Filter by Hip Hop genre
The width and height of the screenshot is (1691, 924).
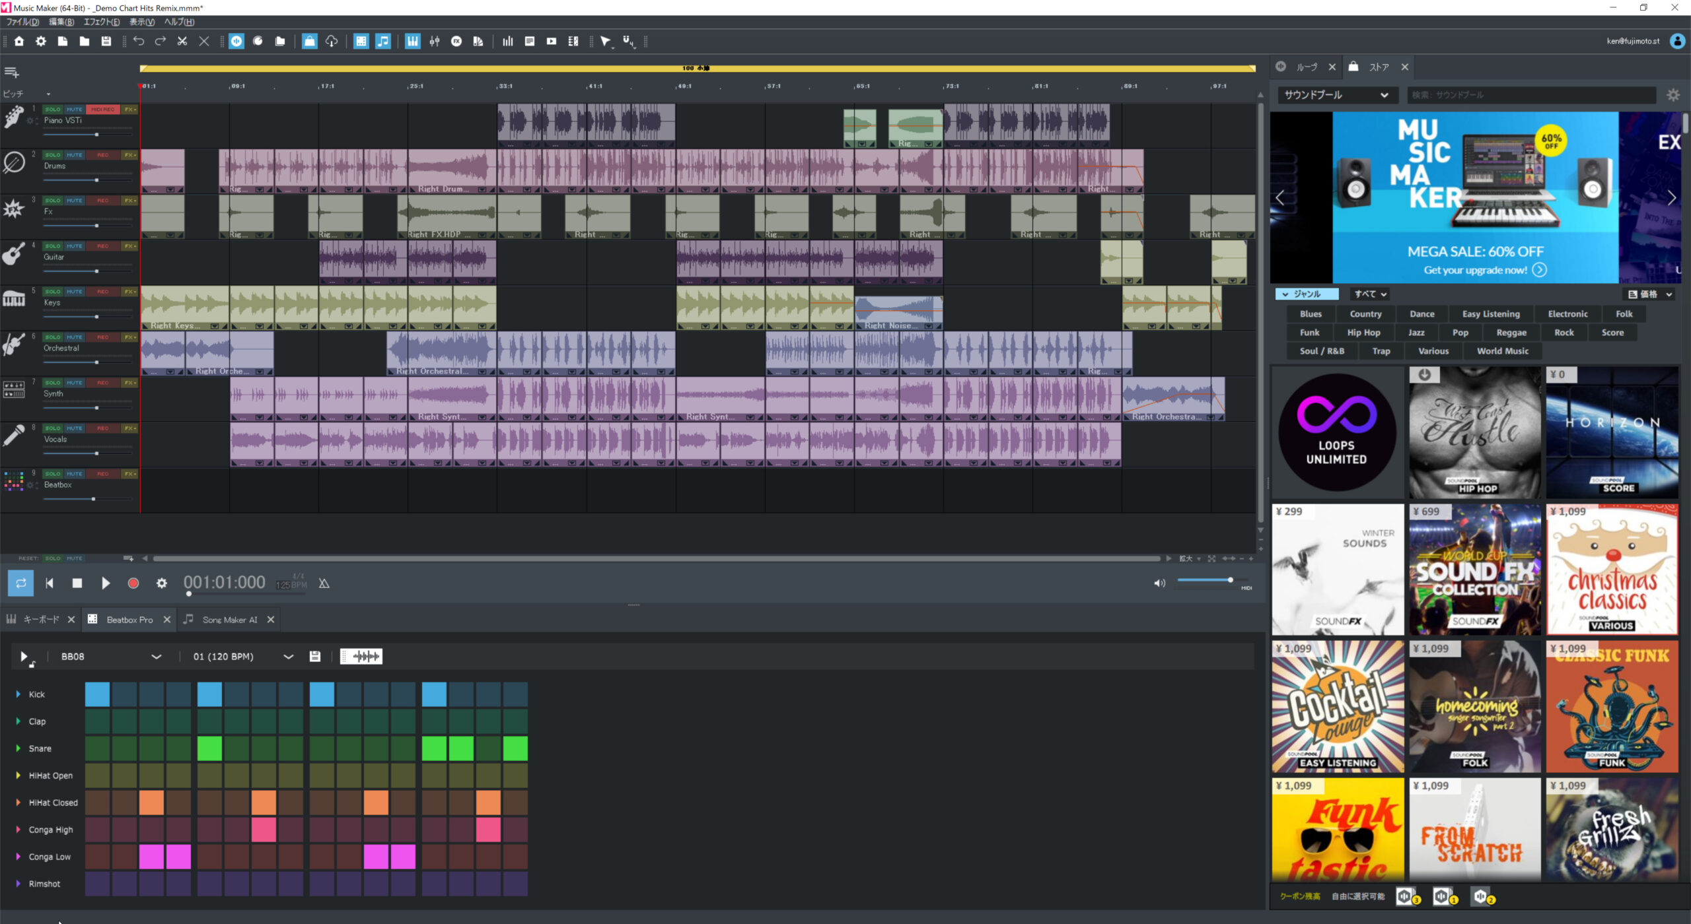(1363, 333)
